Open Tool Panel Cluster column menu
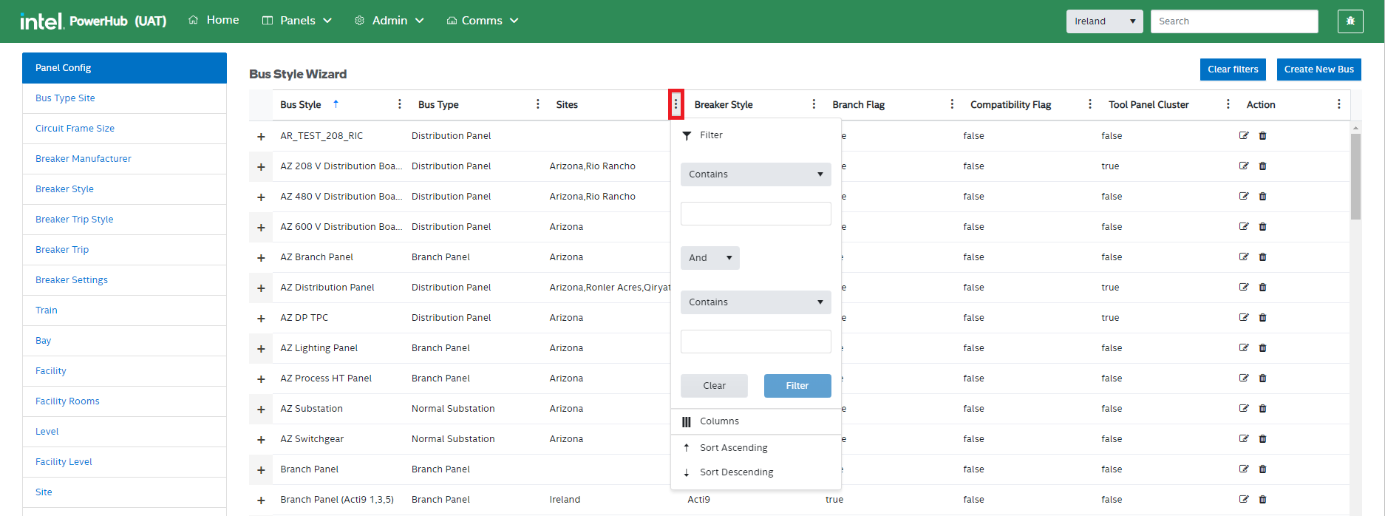Viewport: 1385px width, 516px height. point(1228,104)
